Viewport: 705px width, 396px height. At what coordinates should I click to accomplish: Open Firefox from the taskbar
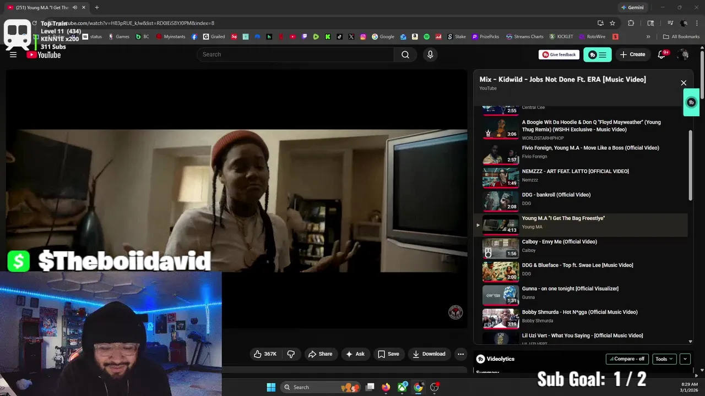click(x=386, y=387)
